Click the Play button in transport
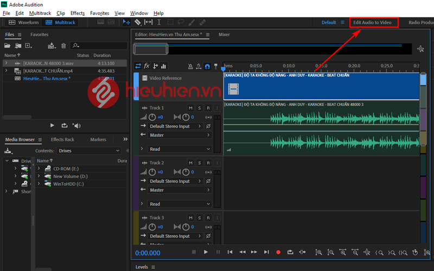 click(x=206, y=252)
